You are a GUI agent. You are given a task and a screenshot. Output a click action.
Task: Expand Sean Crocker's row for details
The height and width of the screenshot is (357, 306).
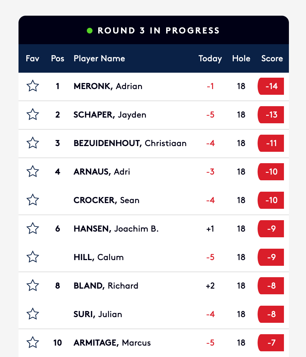[154, 200]
